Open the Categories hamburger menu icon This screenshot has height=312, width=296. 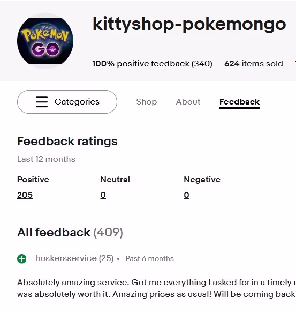[42, 102]
